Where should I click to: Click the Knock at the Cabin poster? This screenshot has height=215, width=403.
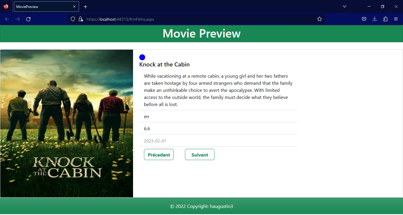67,123
